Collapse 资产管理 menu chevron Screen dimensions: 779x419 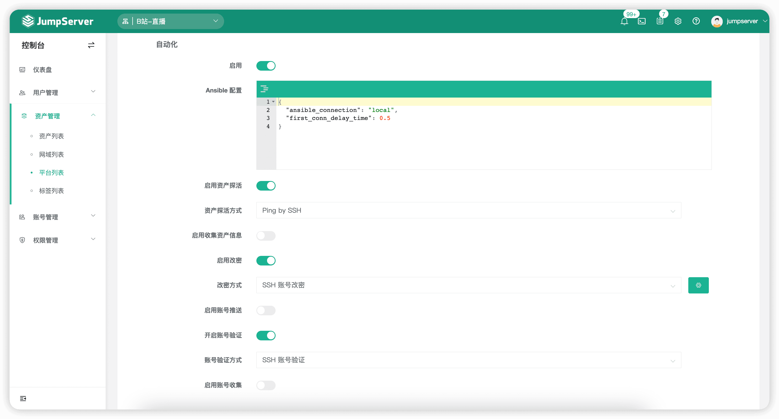click(93, 115)
